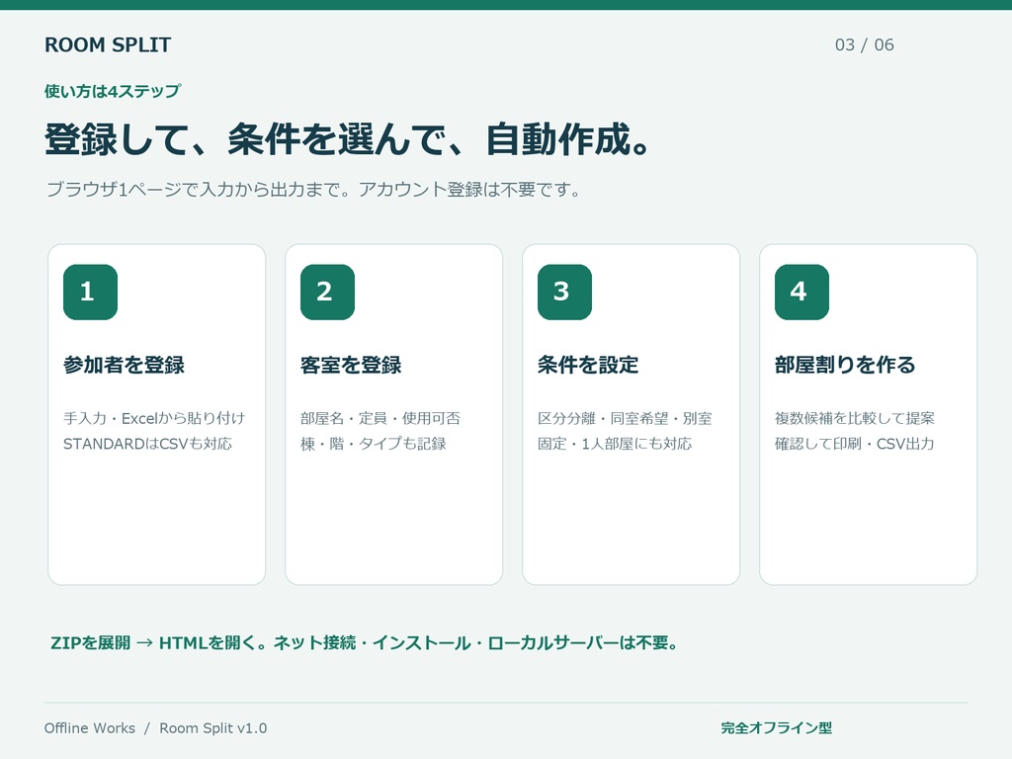Click the text 部屋名・定員・使用可否
Viewport: 1012px width, 759px height.
[380, 418]
